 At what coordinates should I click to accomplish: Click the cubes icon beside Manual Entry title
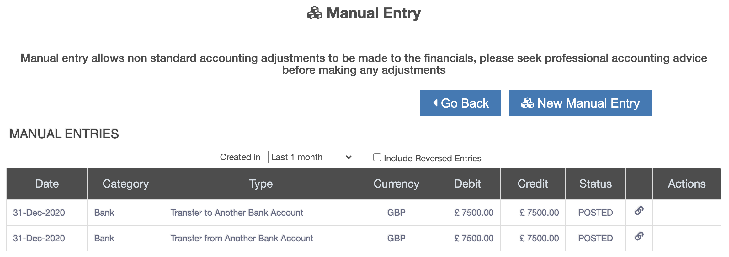click(314, 13)
